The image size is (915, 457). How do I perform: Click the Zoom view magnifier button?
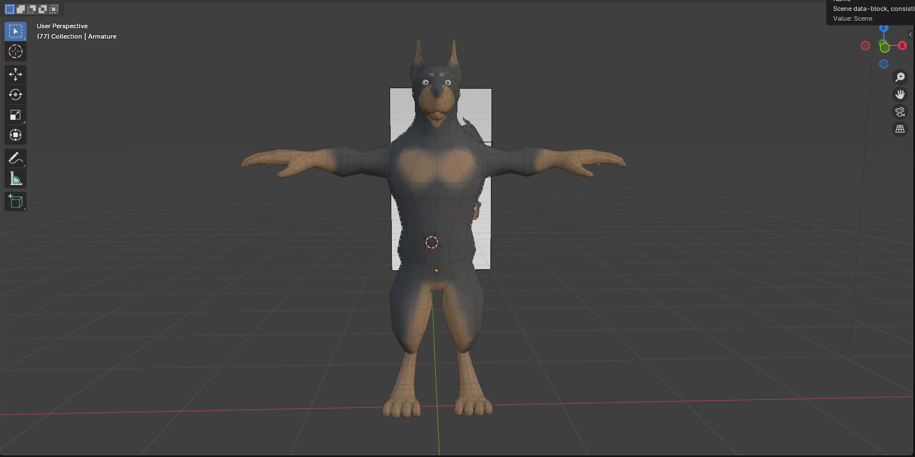[900, 77]
